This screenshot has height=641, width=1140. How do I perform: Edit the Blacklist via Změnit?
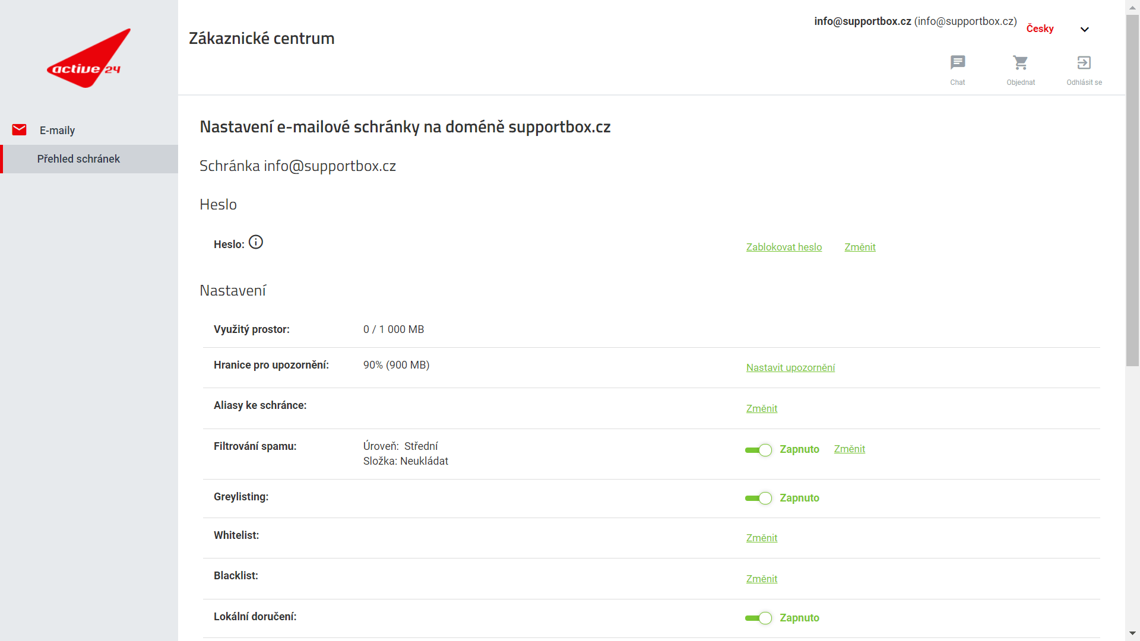pyautogui.click(x=761, y=579)
